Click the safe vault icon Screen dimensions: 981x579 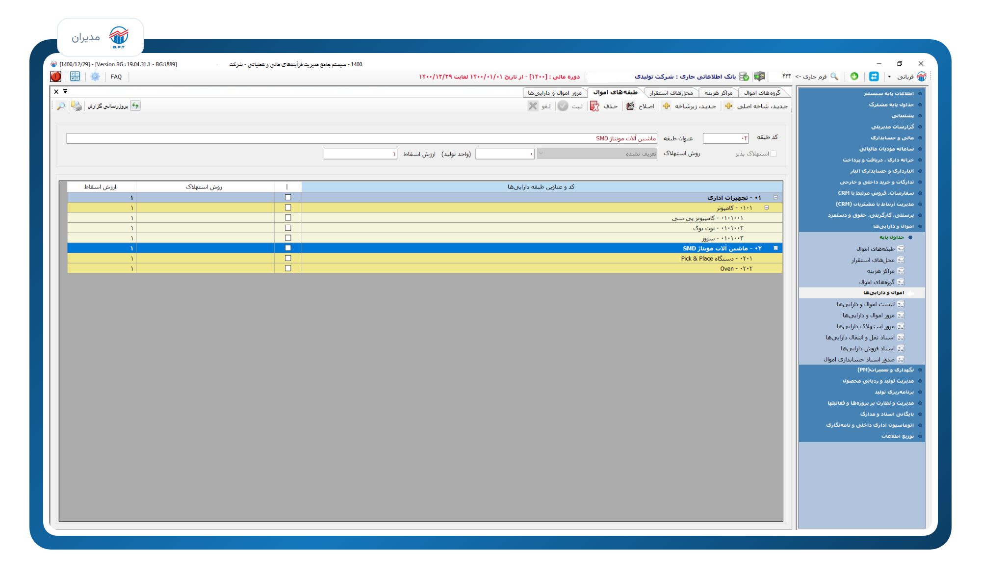click(760, 77)
